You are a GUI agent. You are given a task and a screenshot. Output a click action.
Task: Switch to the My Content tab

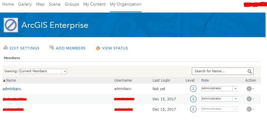click(x=94, y=4)
